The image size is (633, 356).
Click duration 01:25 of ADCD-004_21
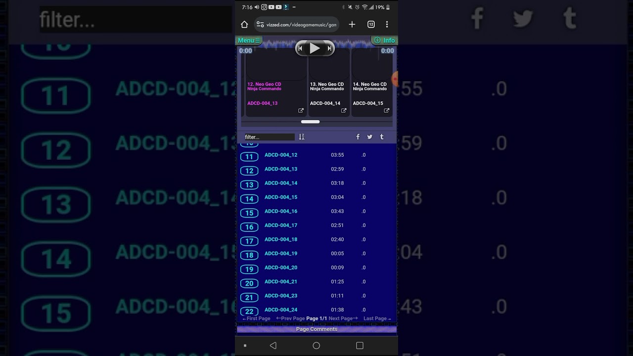pos(337,282)
